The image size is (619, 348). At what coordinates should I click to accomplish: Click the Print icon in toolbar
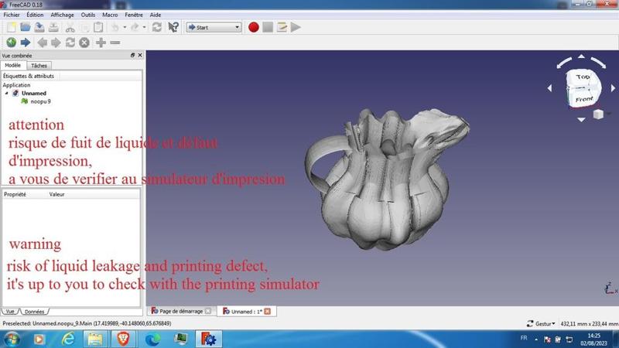53,27
